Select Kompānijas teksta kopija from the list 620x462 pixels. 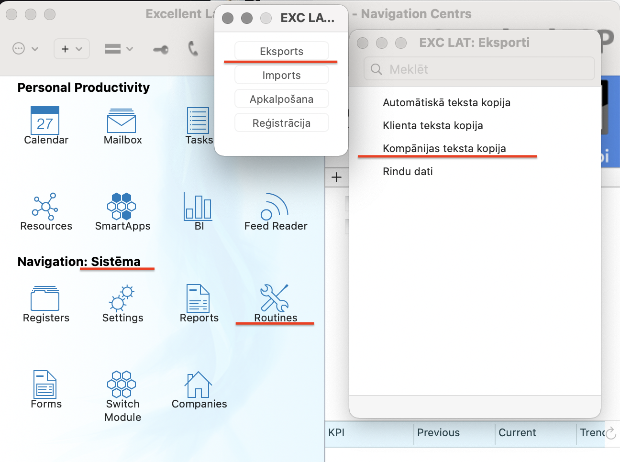click(x=444, y=148)
